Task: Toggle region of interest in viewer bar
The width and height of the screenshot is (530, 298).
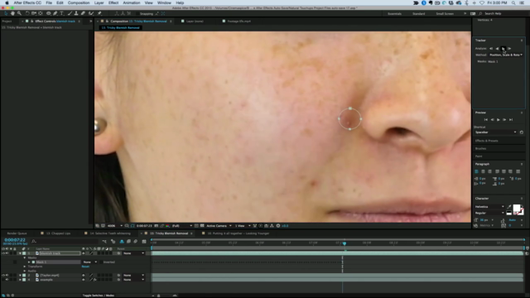Action: tap(196, 226)
